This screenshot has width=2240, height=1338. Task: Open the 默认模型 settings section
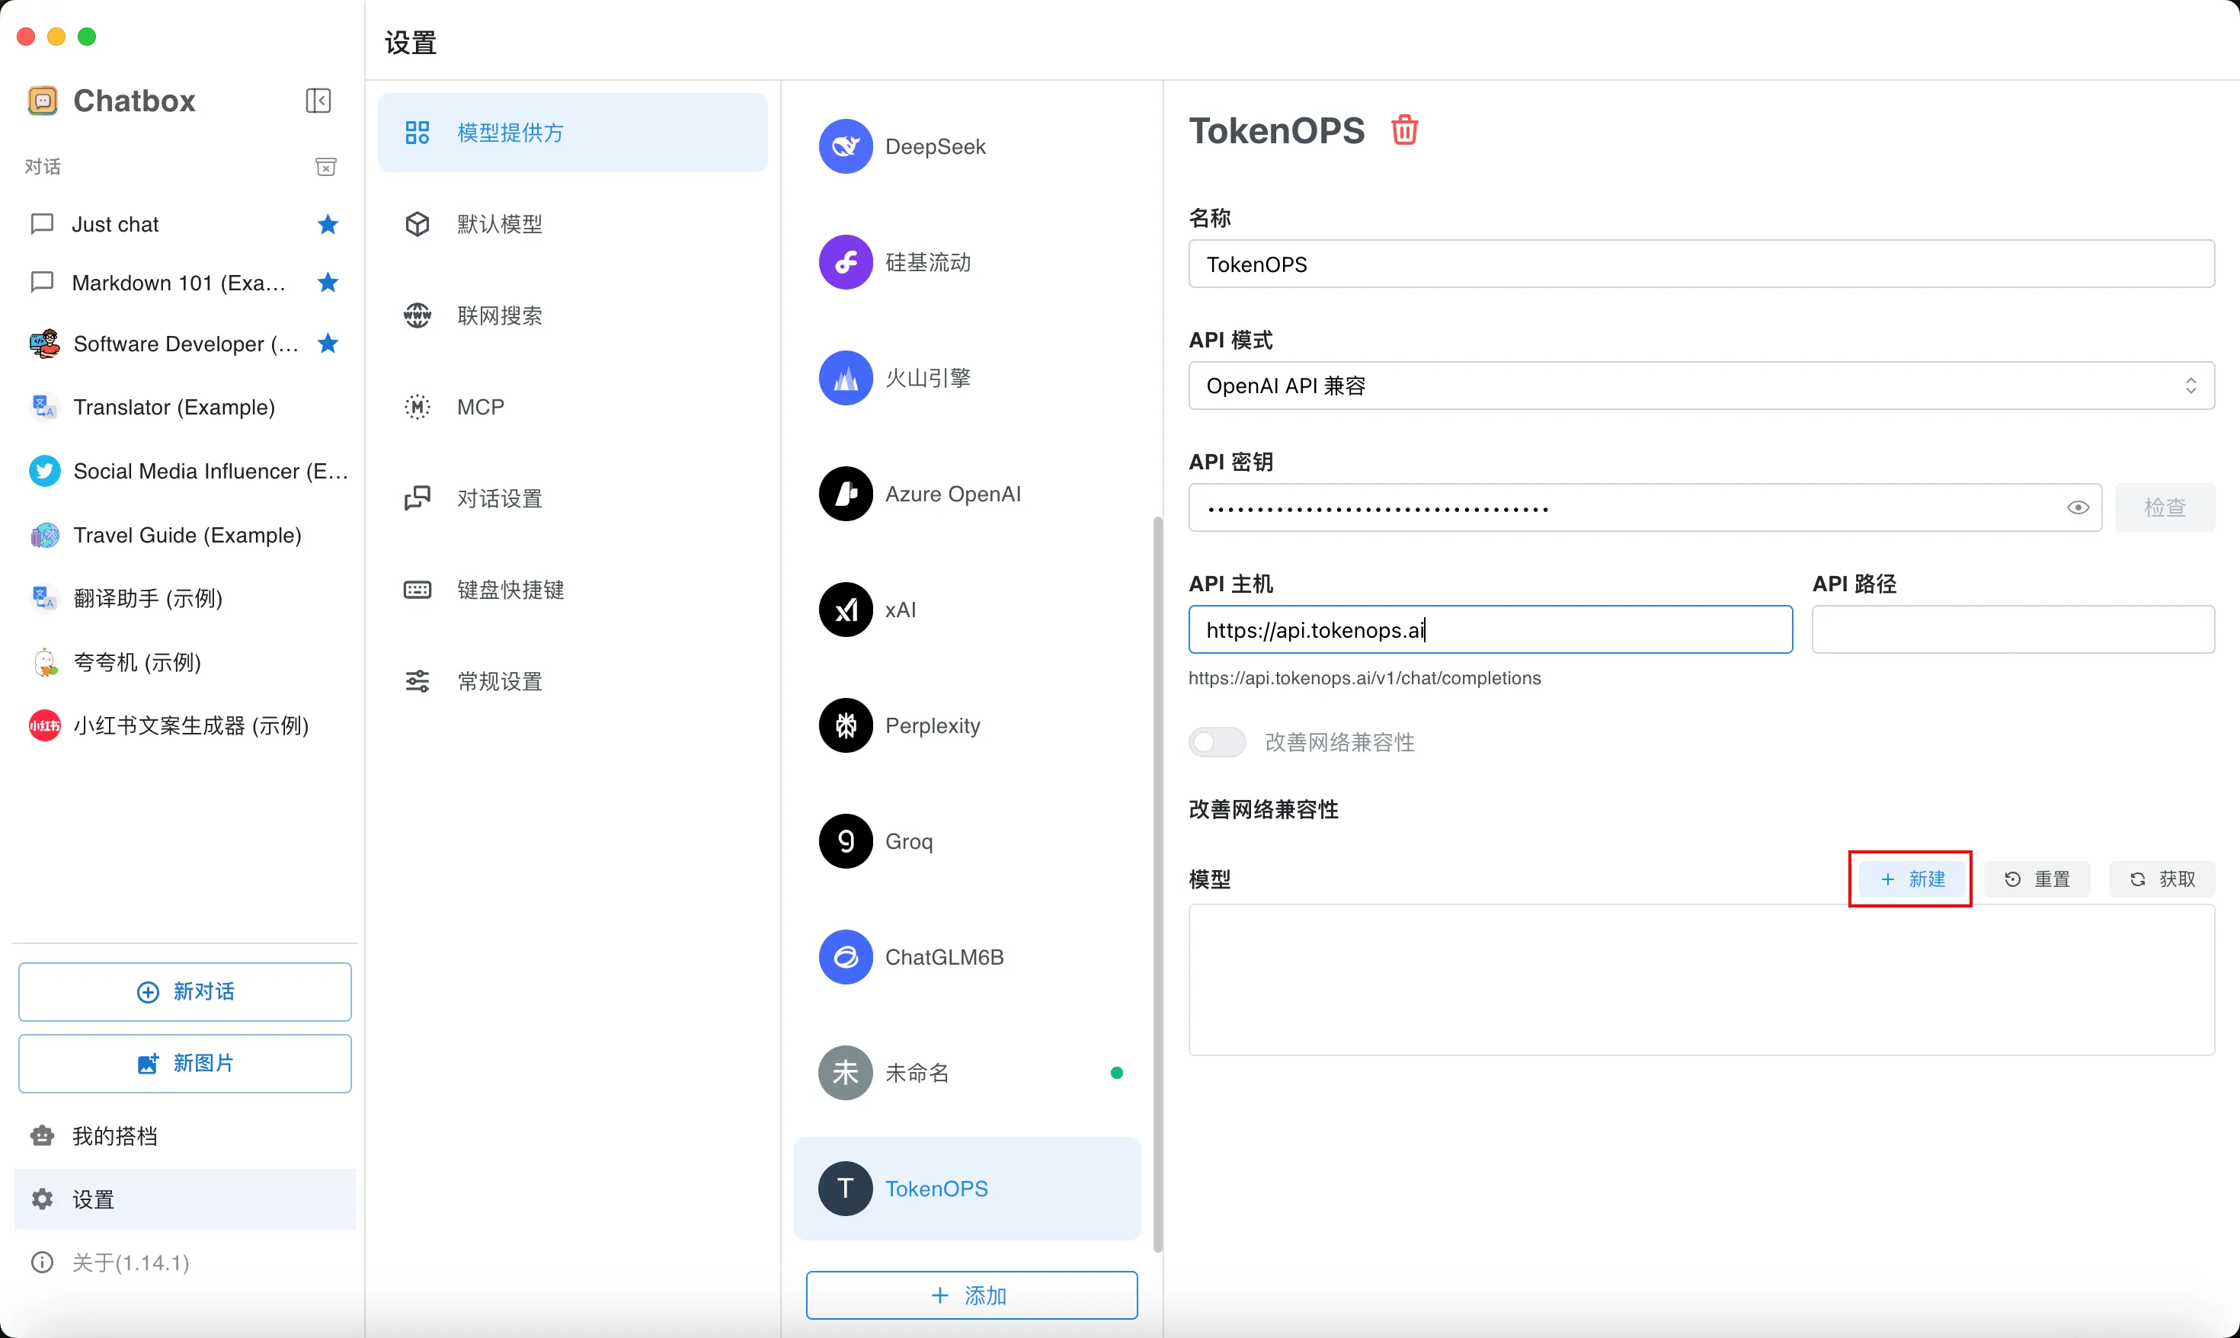[x=498, y=223]
